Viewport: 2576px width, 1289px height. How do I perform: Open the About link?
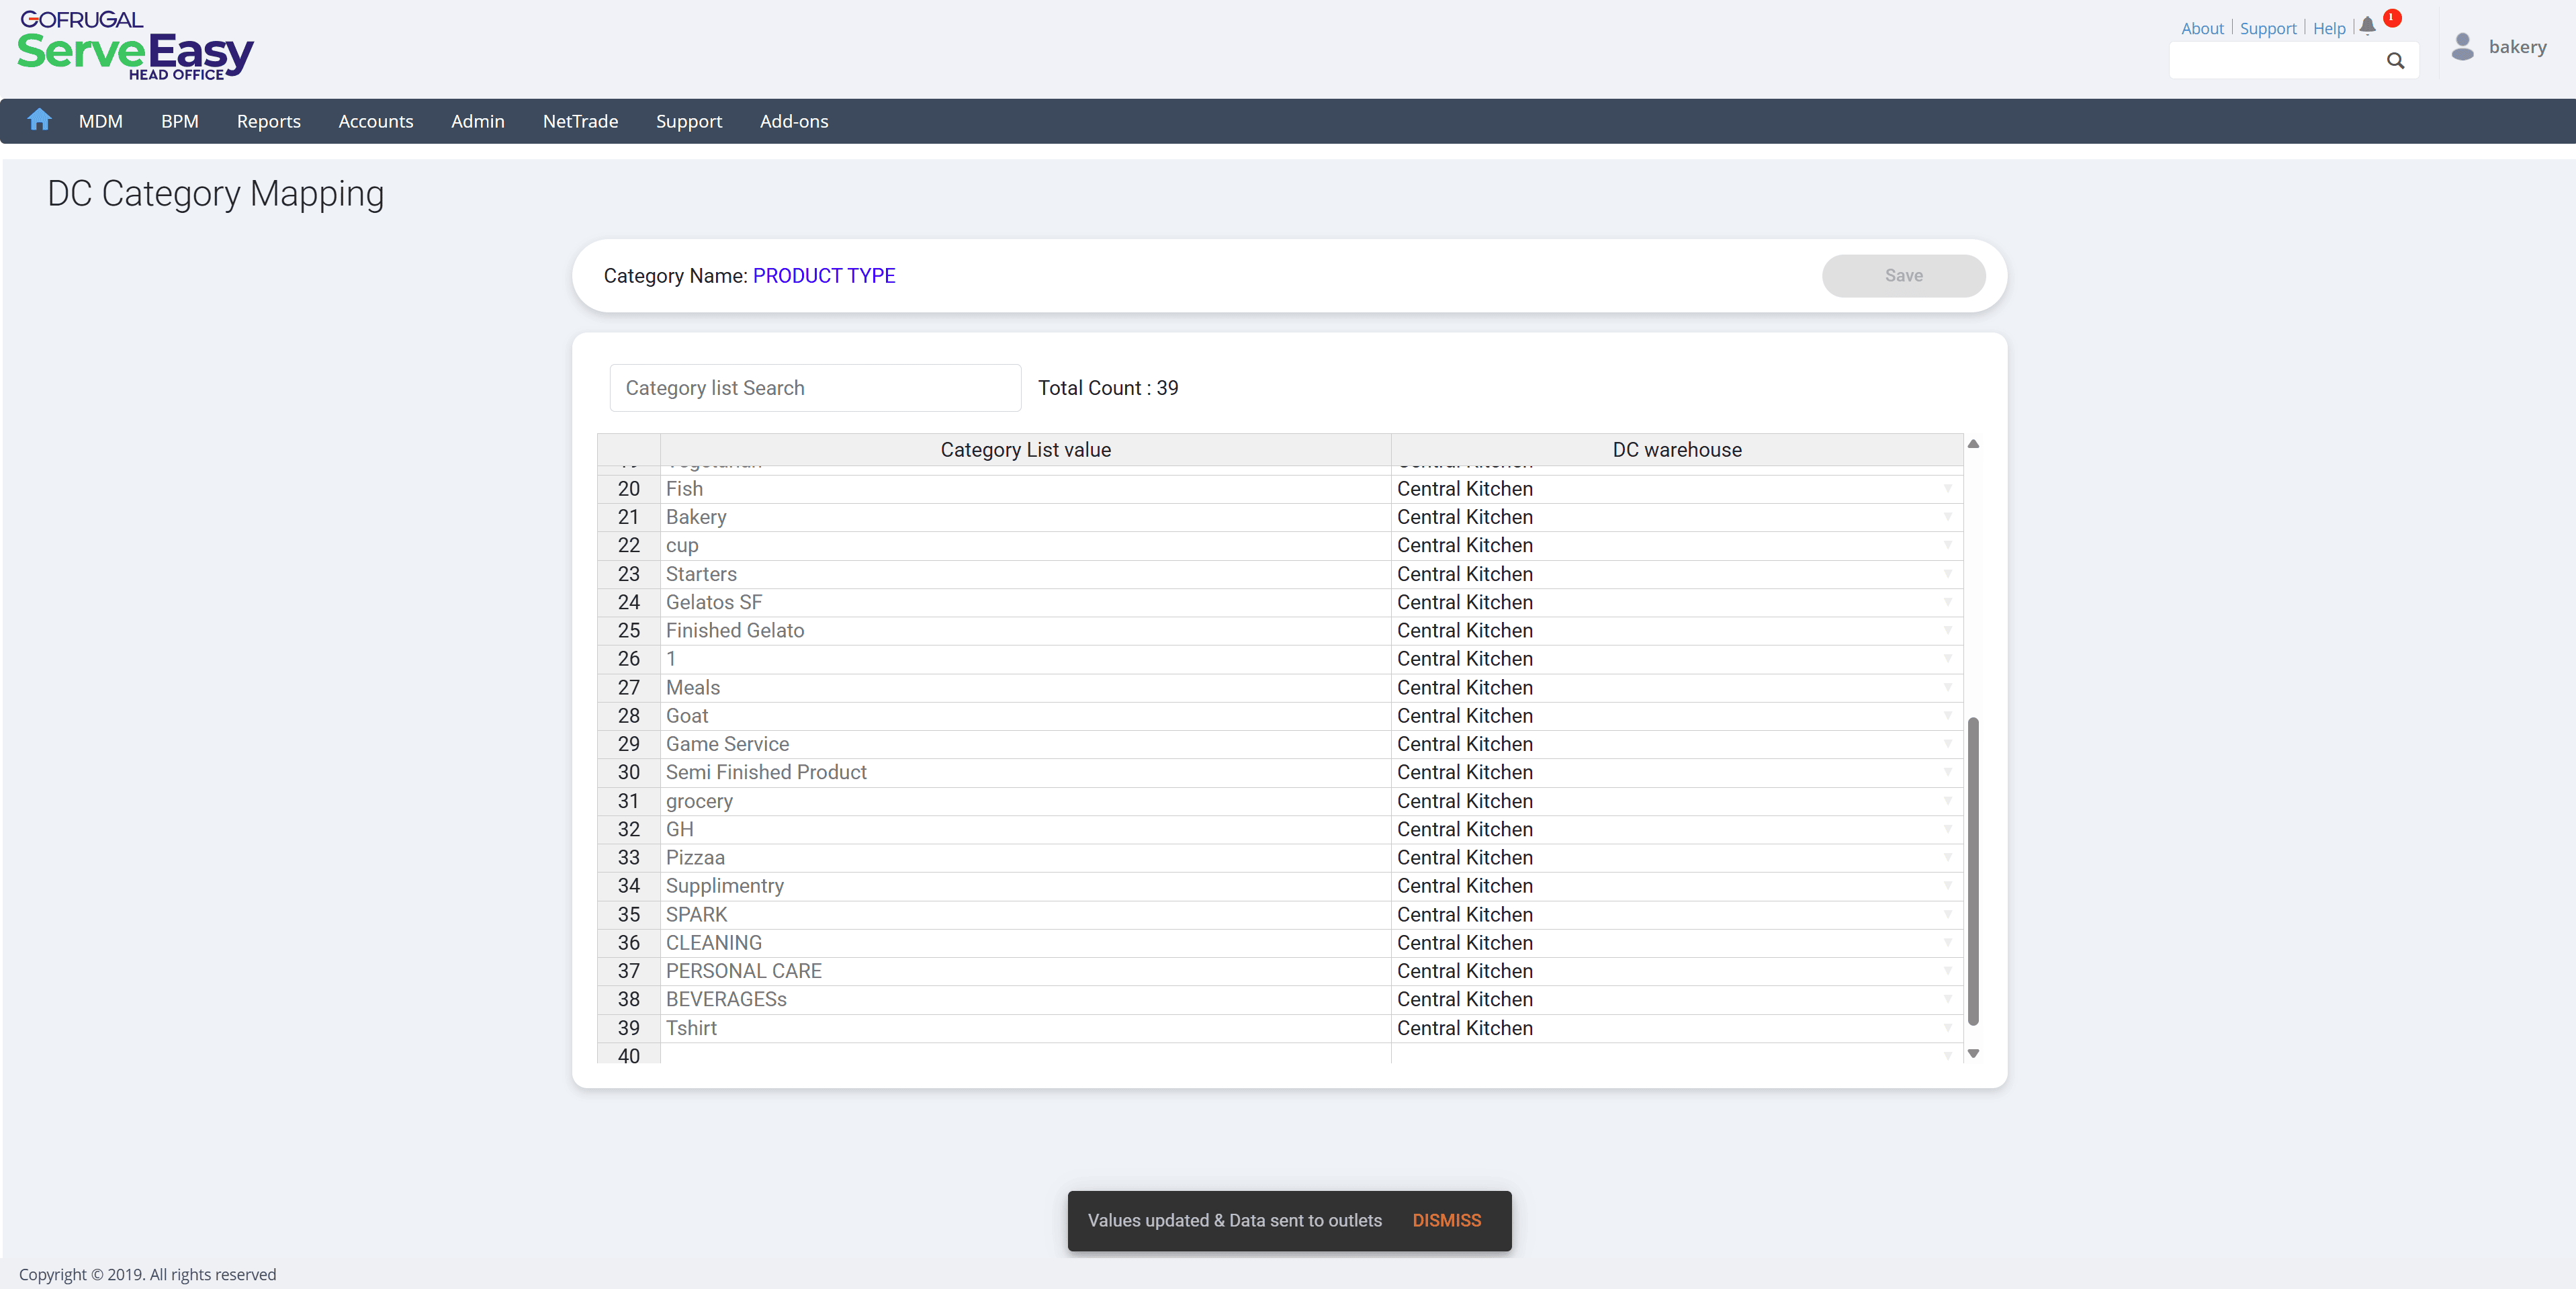coord(2201,28)
